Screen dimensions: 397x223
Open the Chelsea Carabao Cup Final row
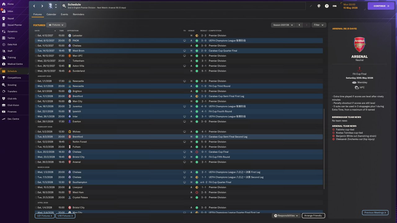coord(179,152)
